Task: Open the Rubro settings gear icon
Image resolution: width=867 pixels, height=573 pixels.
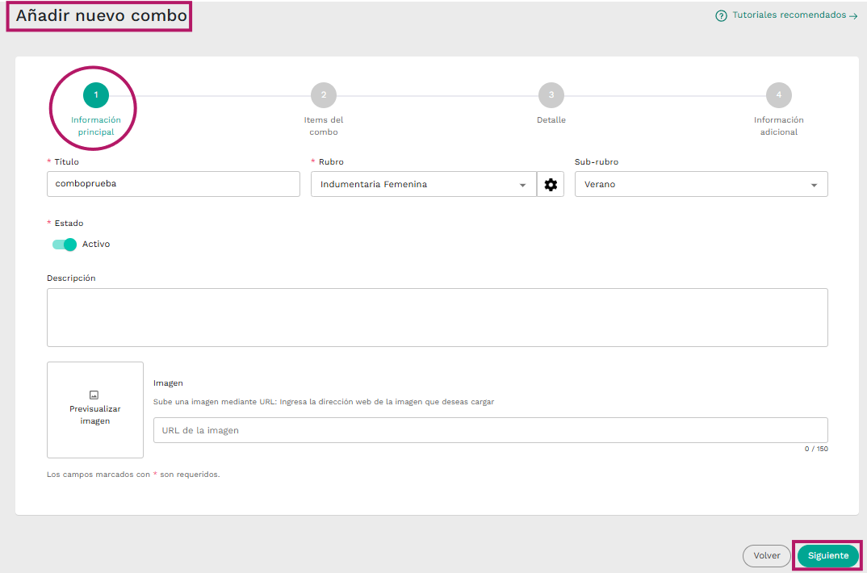Action: pyautogui.click(x=551, y=184)
